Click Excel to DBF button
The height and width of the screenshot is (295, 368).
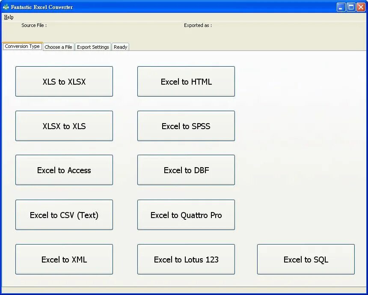click(186, 170)
